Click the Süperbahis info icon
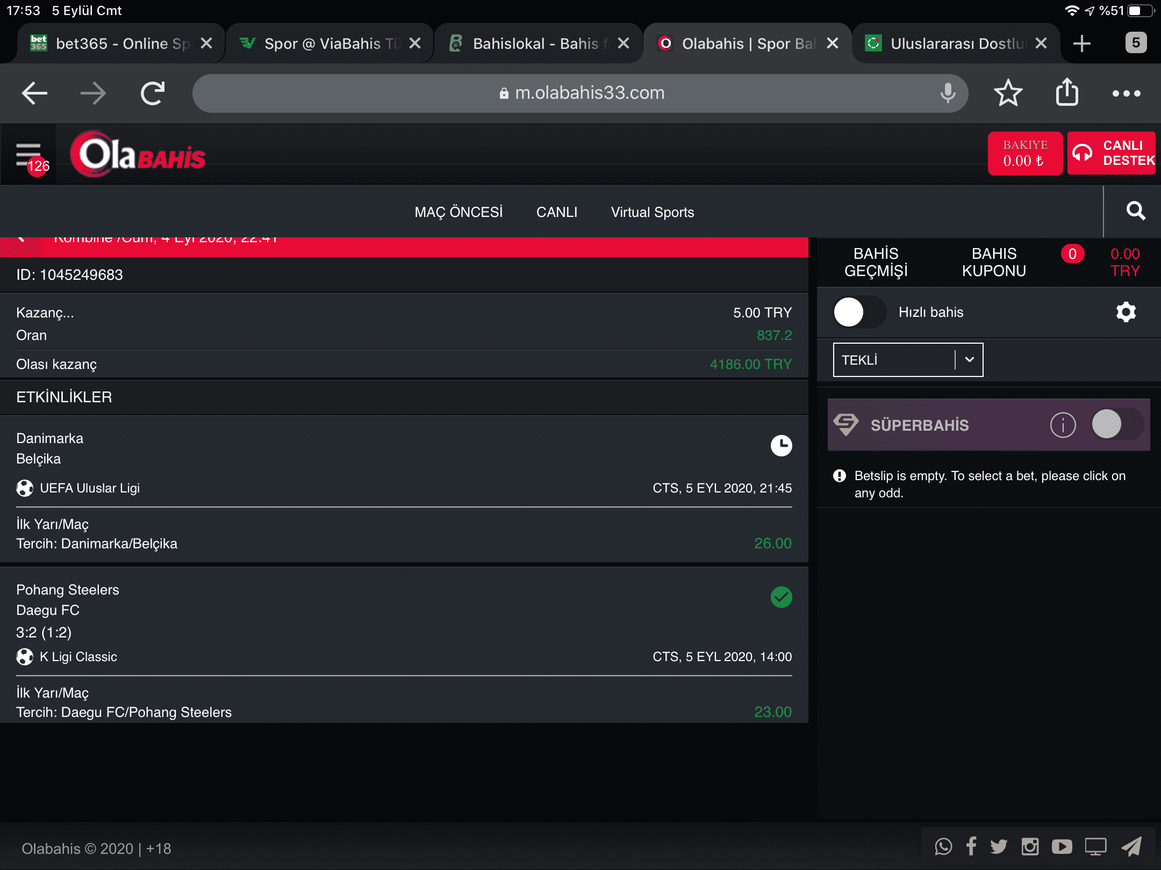The image size is (1161, 870). click(x=1063, y=425)
